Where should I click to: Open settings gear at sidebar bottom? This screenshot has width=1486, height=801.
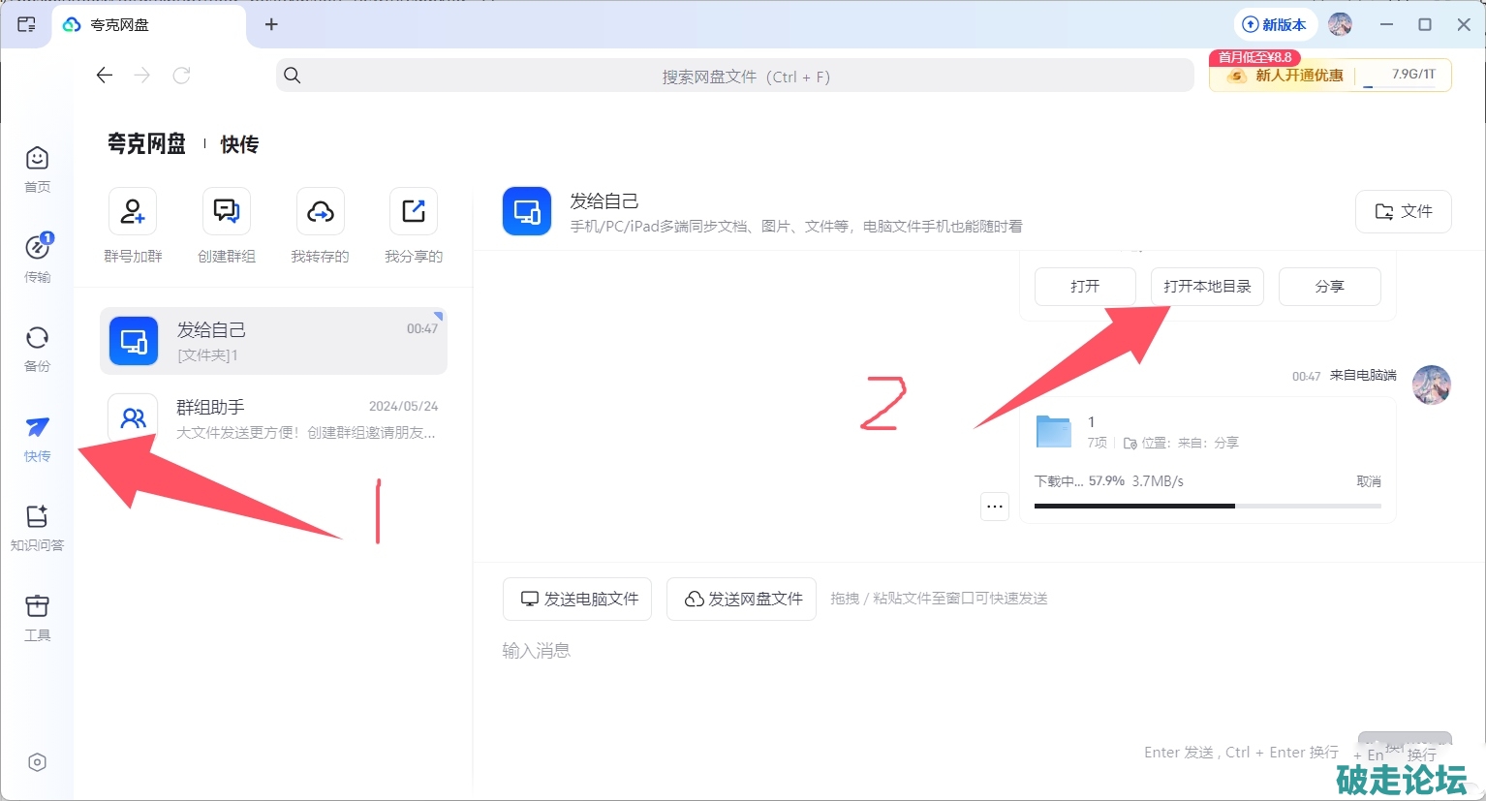pos(37,762)
